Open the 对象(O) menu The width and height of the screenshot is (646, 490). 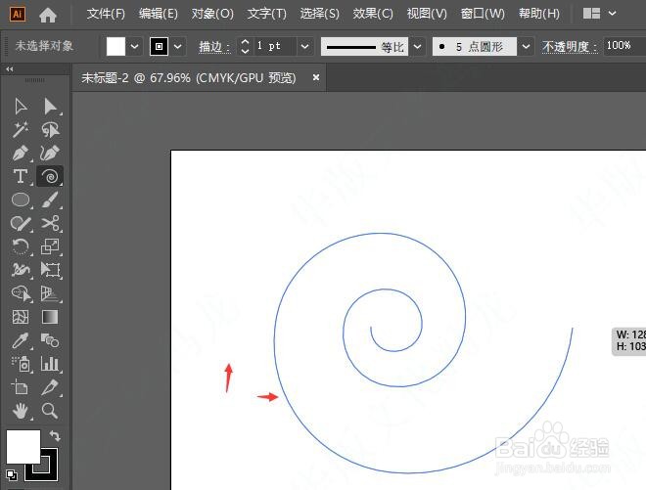[x=212, y=14]
